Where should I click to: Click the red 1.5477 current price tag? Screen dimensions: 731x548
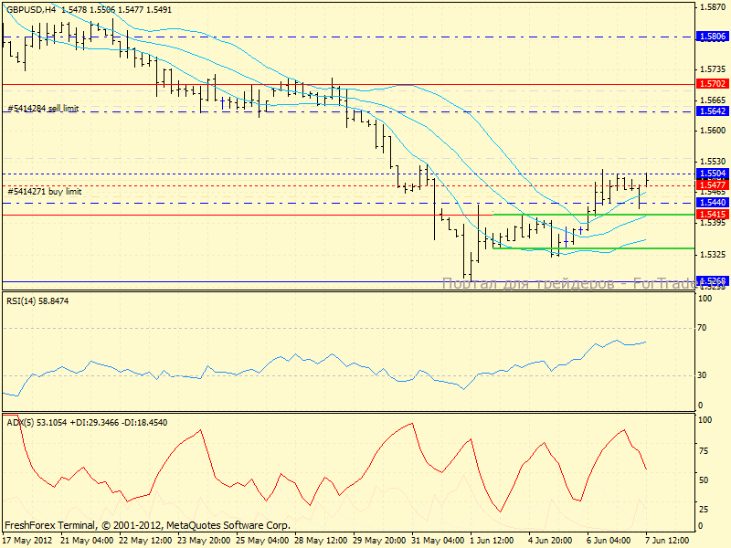tap(712, 184)
